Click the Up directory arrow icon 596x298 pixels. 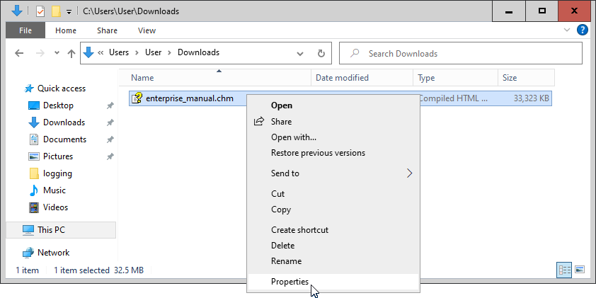click(x=71, y=53)
